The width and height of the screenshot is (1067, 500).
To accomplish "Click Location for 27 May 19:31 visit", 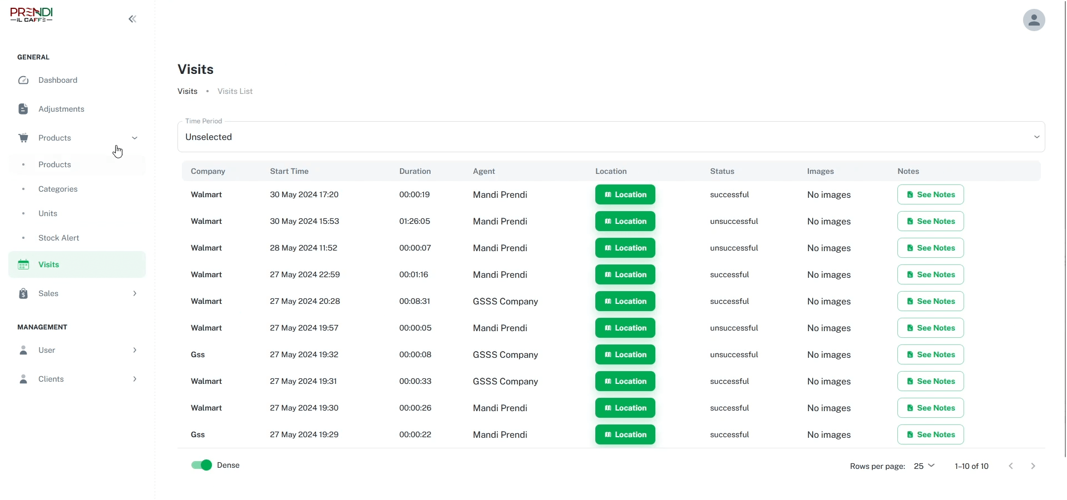I will (x=625, y=381).
